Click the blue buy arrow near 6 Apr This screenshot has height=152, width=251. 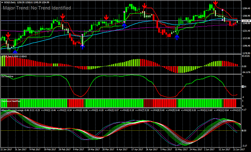[x=124, y=26]
